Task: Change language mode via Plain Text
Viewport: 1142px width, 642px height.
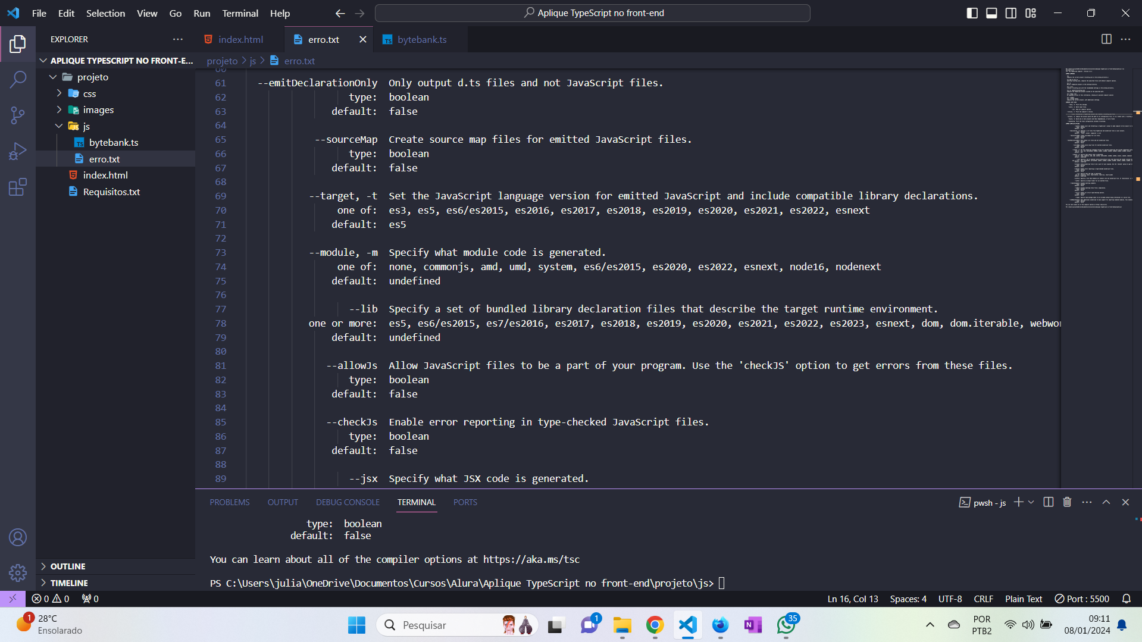Action: (1024, 599)
